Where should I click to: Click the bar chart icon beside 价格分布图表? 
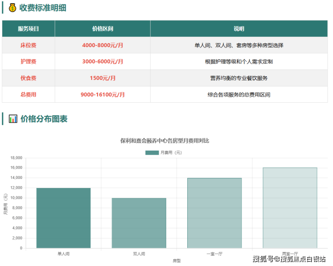13,119
